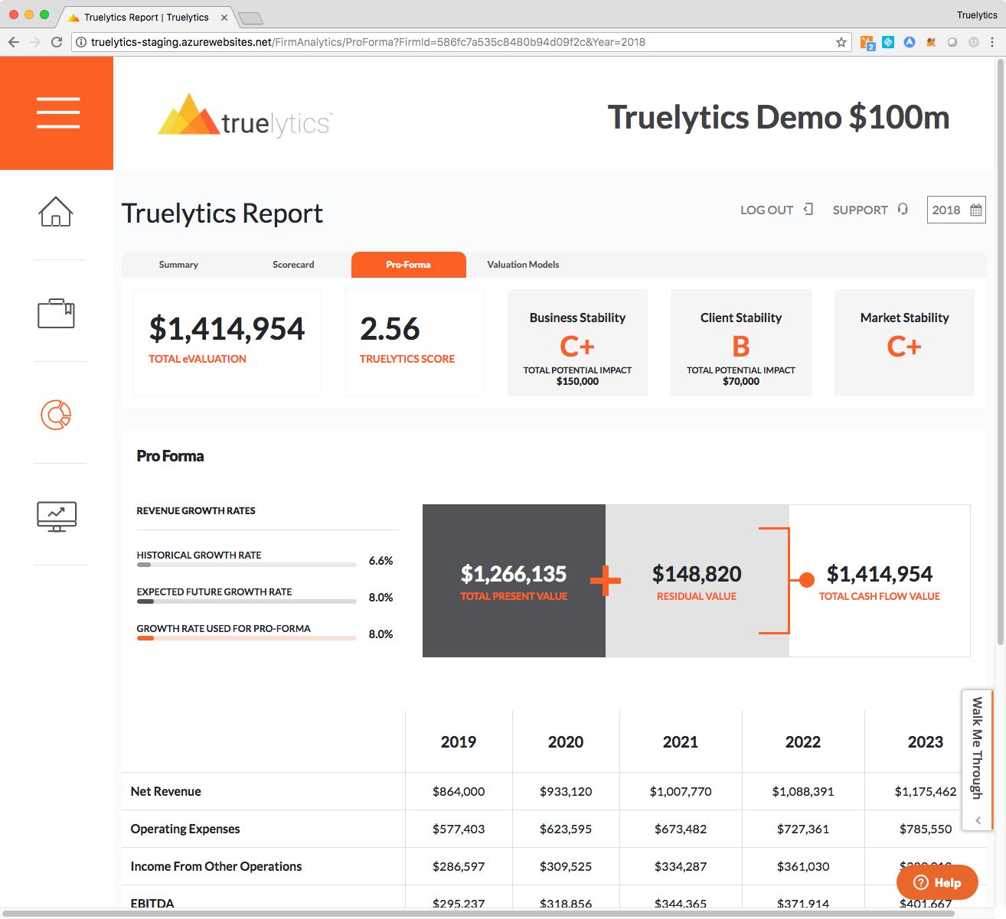The height and width of the screenshot is (919, 1006).
Task: Click the blue circular A extension icon
Action: pyautogui.click(x=910, y=42)
